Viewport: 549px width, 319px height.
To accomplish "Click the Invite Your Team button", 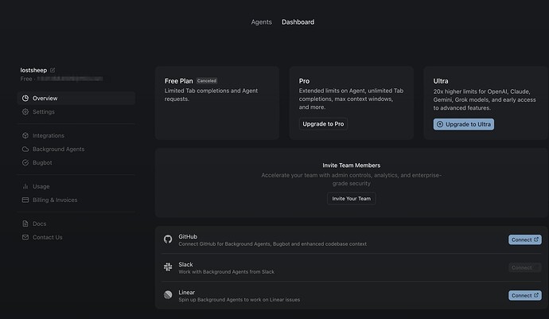I will (x=351, y=199).
